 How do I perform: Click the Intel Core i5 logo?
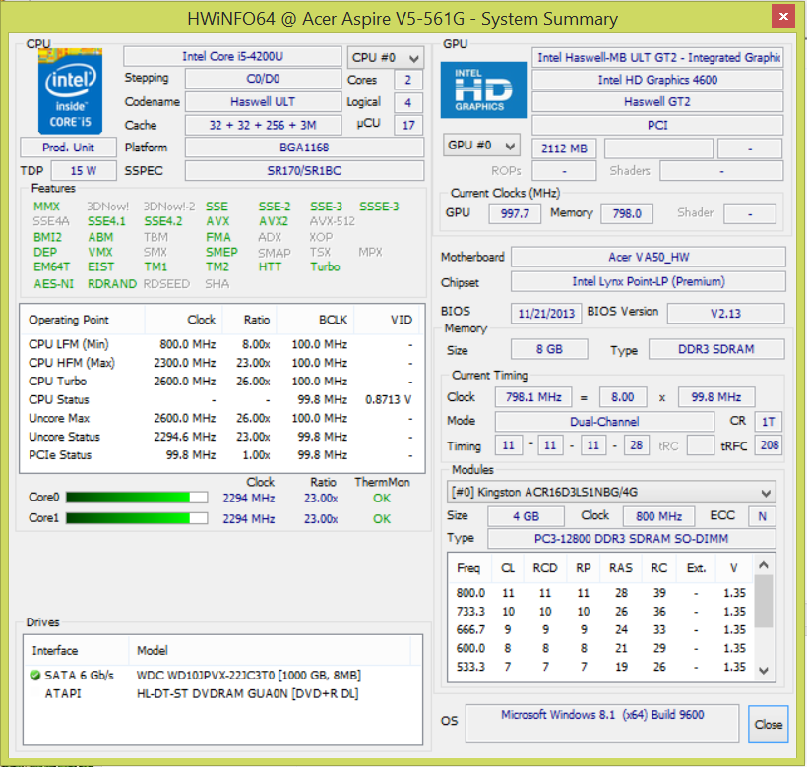click(x=71, y=91)
